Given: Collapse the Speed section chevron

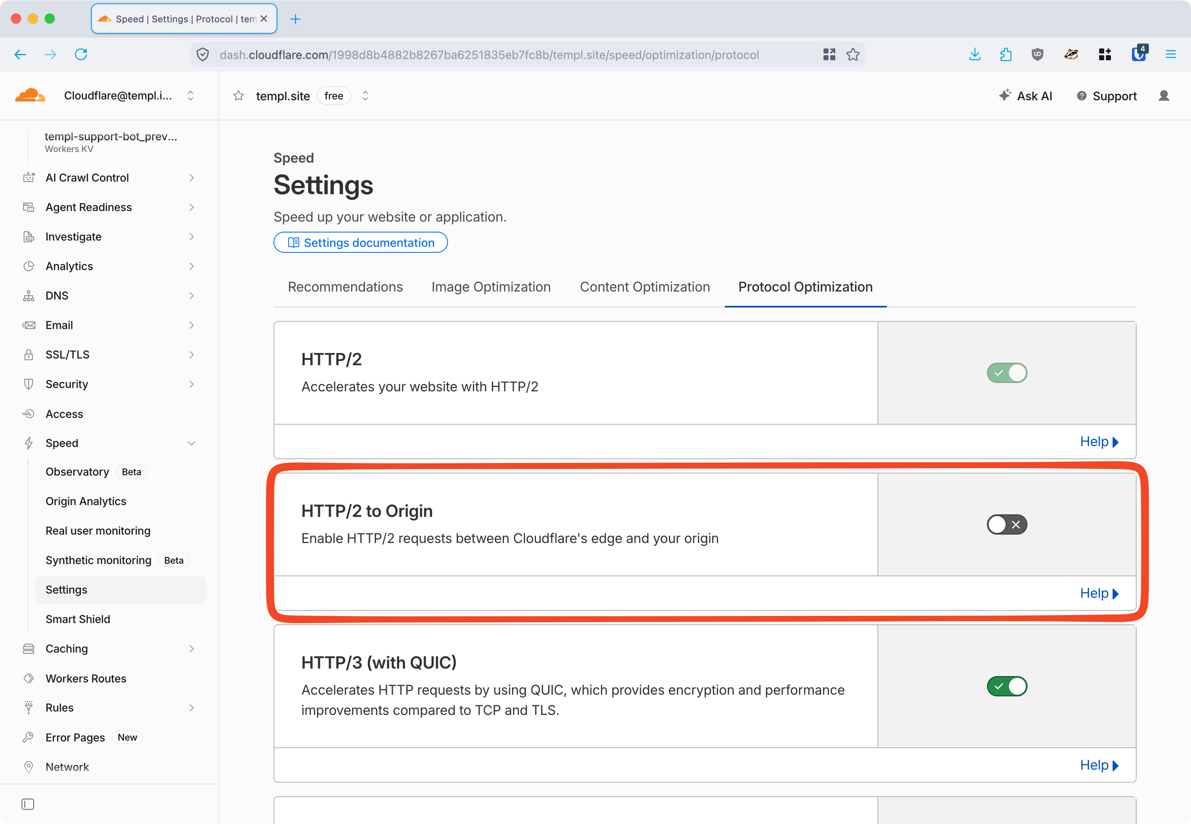Looking at the screenshot, I should point(192,443).
